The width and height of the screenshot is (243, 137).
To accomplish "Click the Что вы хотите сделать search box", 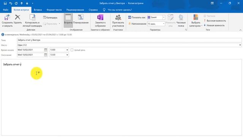I will pos(120,10).
